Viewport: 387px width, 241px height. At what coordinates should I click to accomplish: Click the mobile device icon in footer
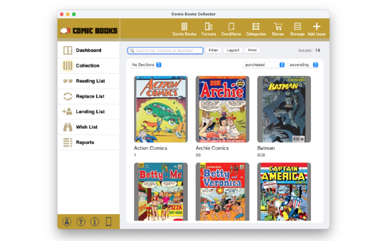click(108, 222)
